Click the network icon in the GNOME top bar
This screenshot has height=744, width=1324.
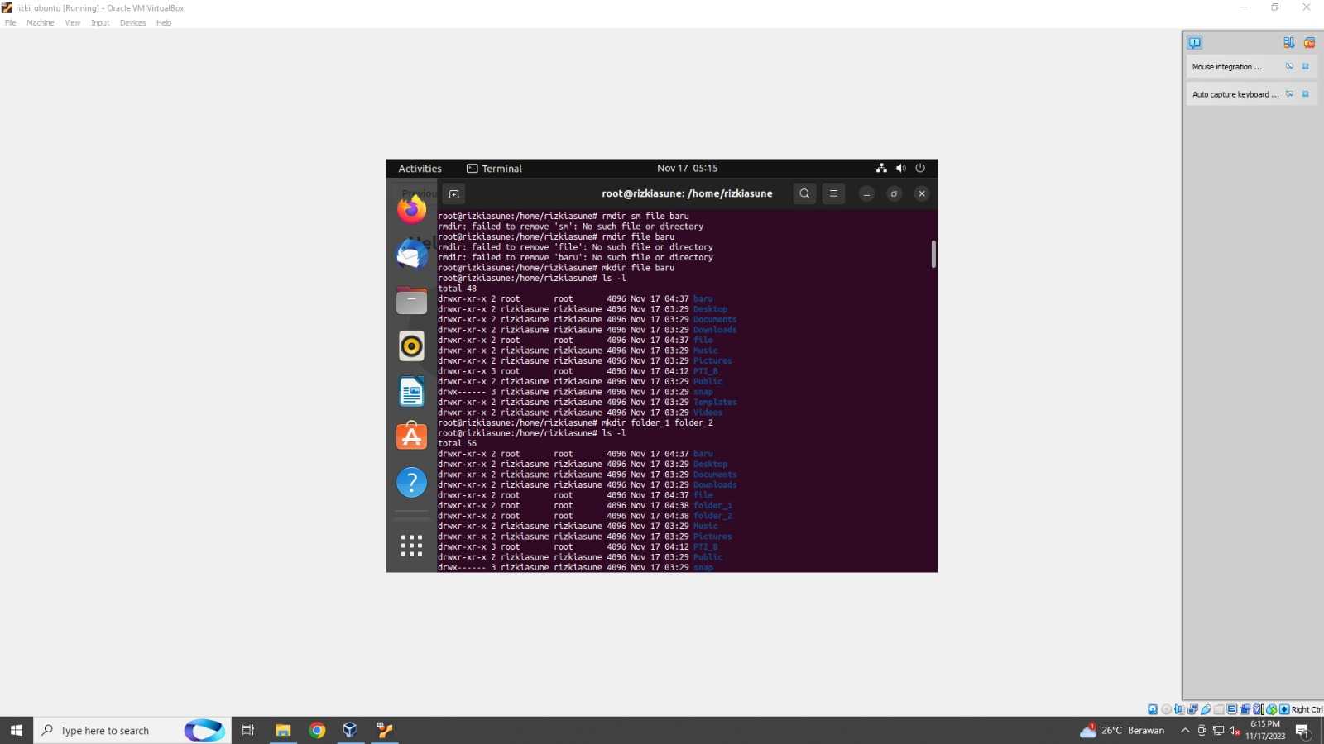(x=881, y=168)
